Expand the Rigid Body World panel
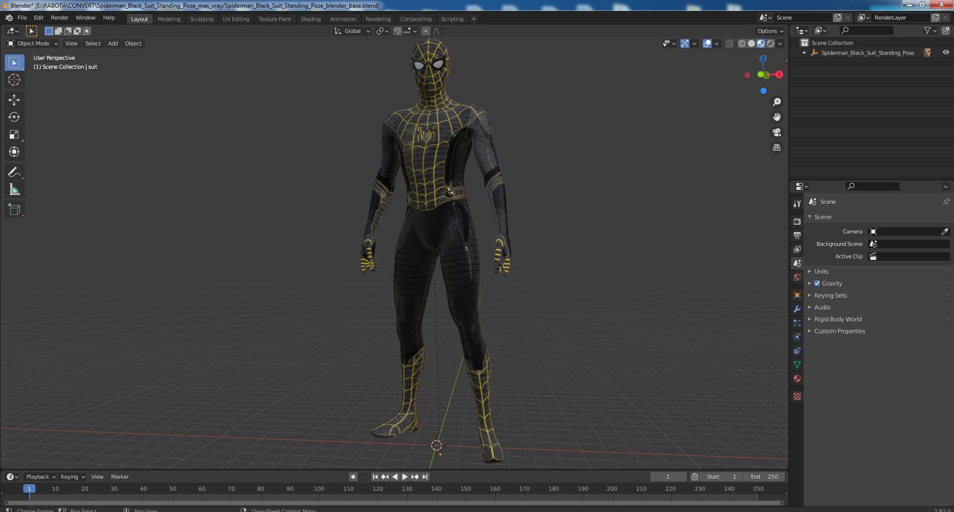This screenshot has width=954, height=512. [838, 319]
